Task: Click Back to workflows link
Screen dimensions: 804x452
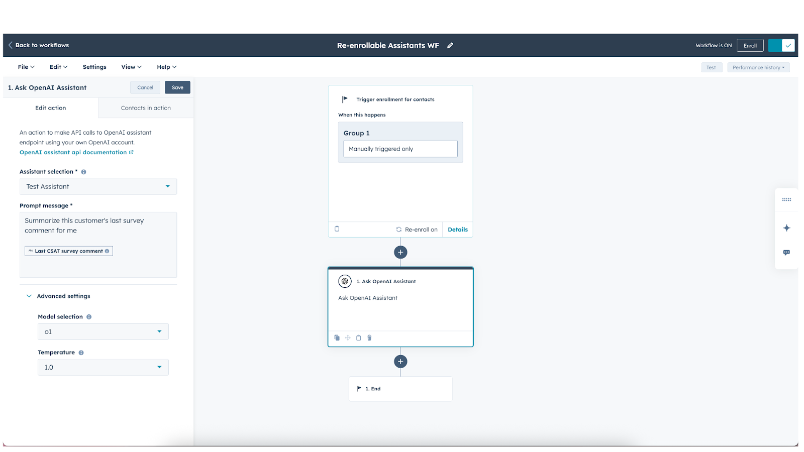Action: pos(42,45)
